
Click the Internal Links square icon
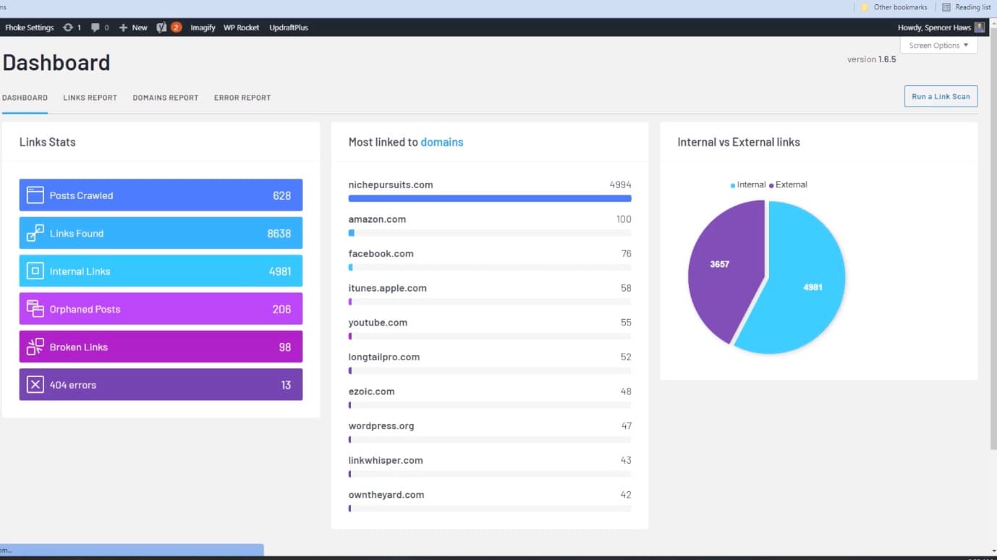point(35,271)
